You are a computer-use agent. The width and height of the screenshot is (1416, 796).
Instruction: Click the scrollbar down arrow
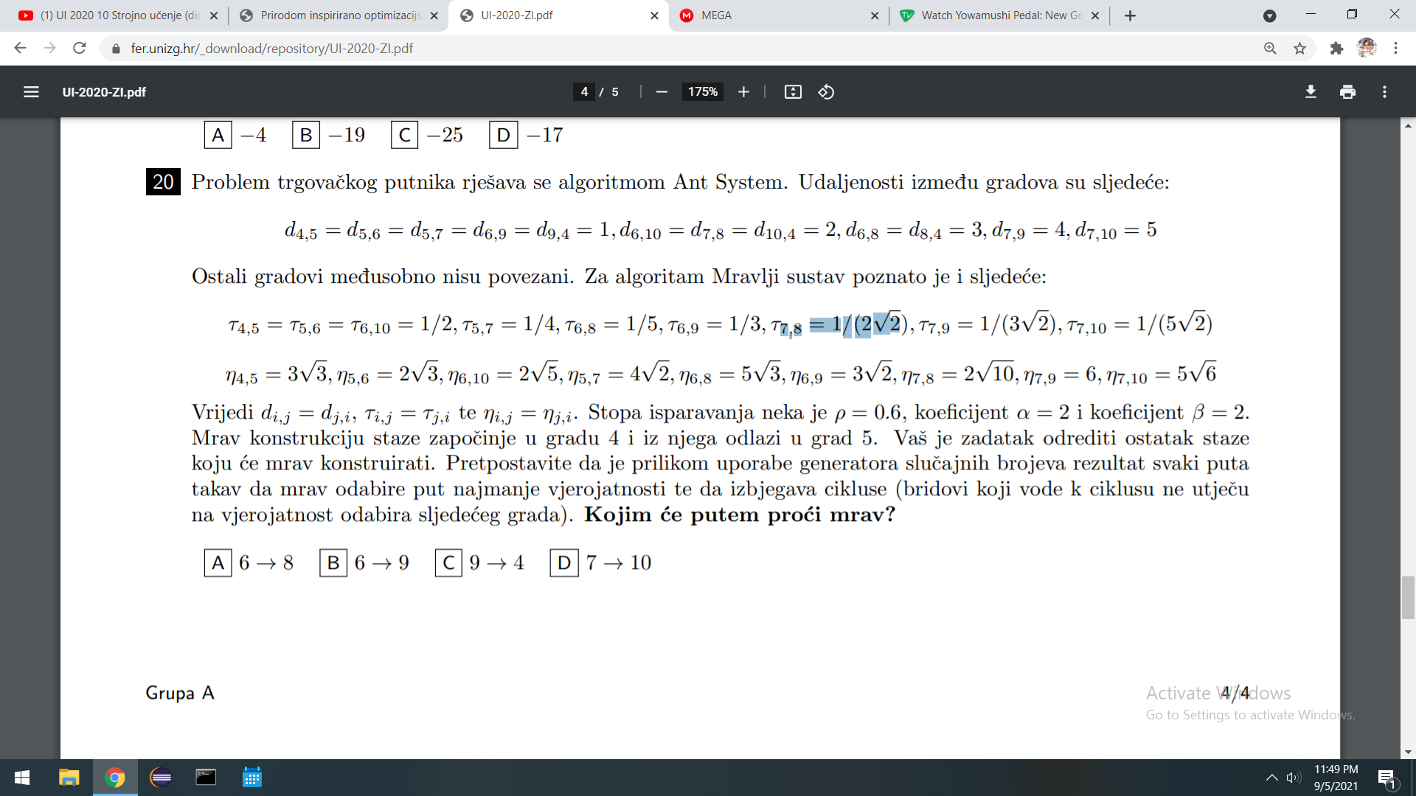1408,753
